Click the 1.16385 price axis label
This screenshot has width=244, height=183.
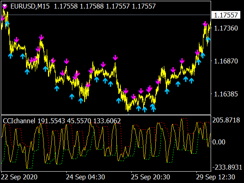click(226, 94)
